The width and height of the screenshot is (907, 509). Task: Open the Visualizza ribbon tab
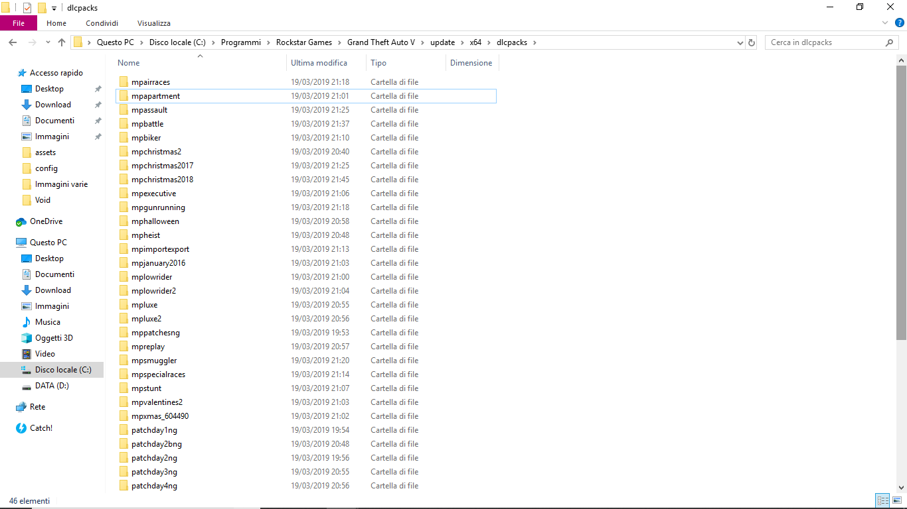tap(154, 23)
